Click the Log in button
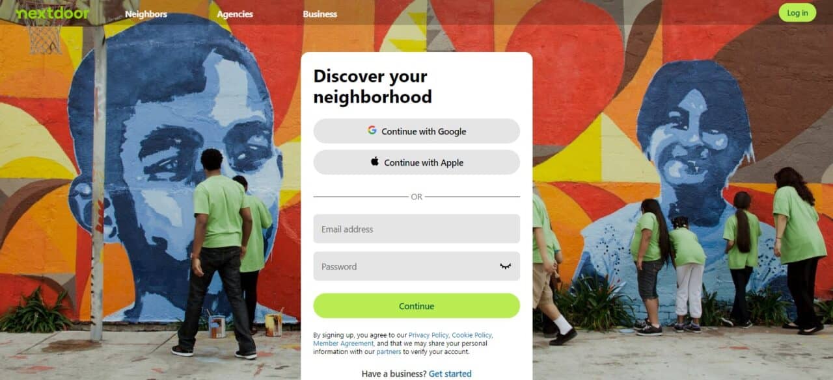The width and height of the screenshot is (833, 380). point(797,13)
